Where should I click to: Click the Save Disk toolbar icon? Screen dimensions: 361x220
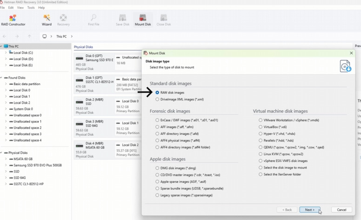(122, 20)
